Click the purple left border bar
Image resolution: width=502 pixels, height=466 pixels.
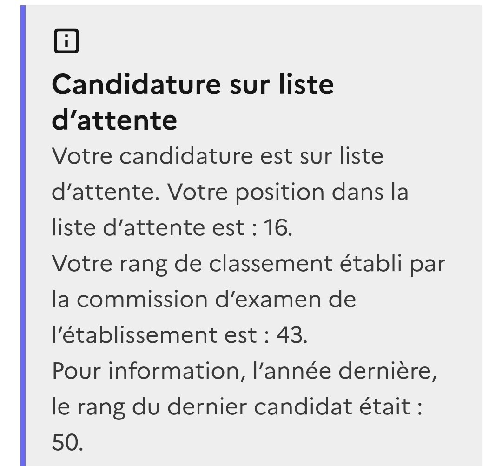coord(23,233)
